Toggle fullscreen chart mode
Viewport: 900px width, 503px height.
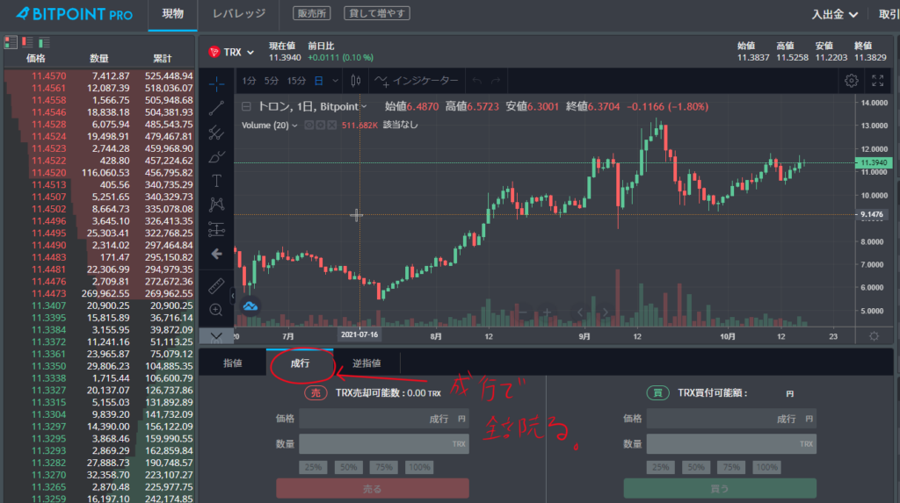878,81
